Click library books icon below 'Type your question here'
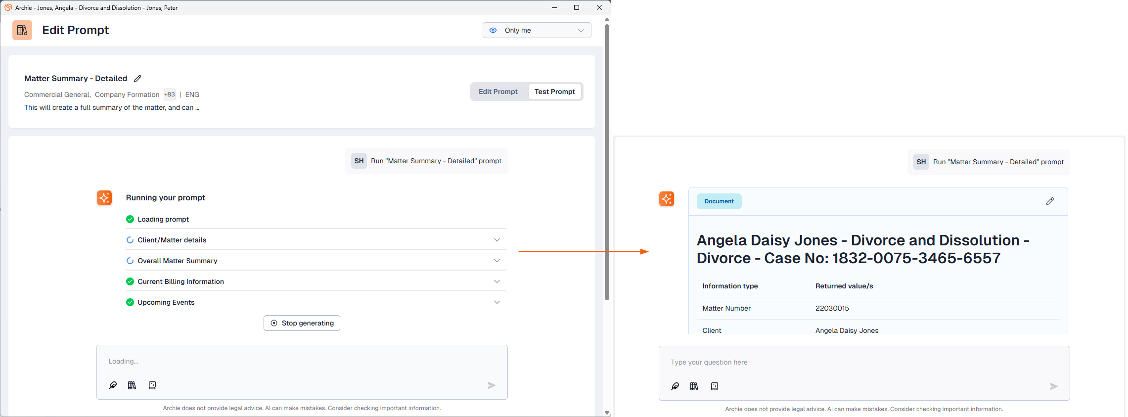 pos(694,386)
